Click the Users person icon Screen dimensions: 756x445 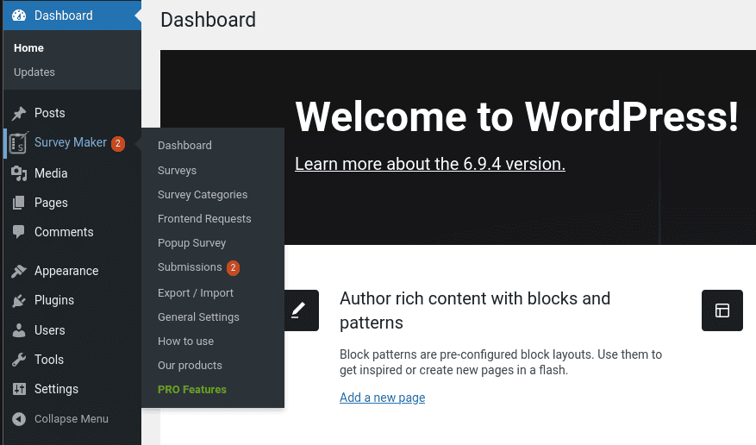coord(19,330)
